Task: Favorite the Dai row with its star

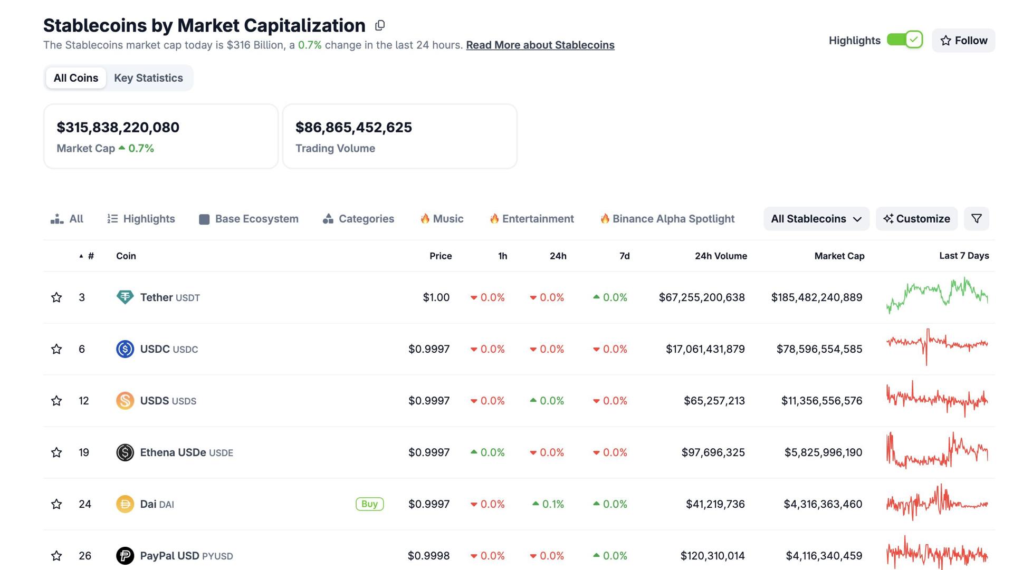Action: pos(56,504)
